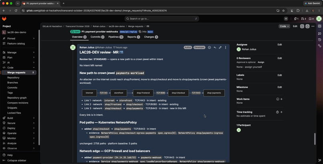Image resolution: width=323 pixels, height=164 pixels.
Task: Open merge requests counter showing 2
Action: click(x=303, y=19)
